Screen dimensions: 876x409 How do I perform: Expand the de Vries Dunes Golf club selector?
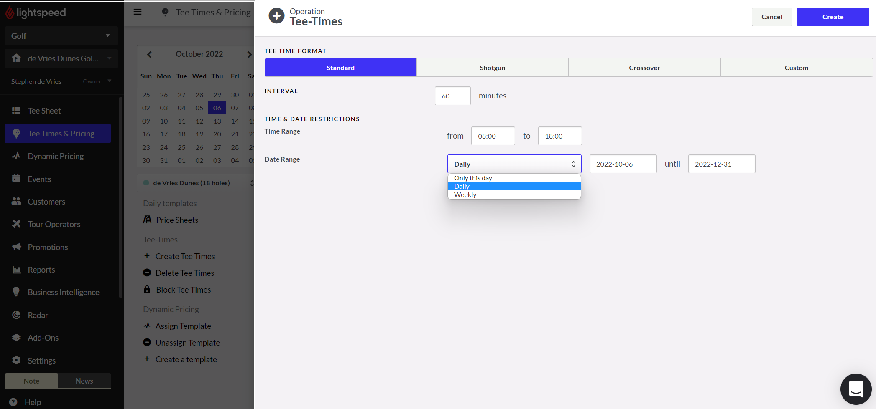click(61, 58)
